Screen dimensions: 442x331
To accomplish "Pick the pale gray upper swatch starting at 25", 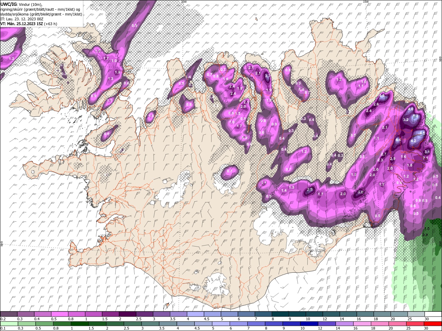I will 416,314.
